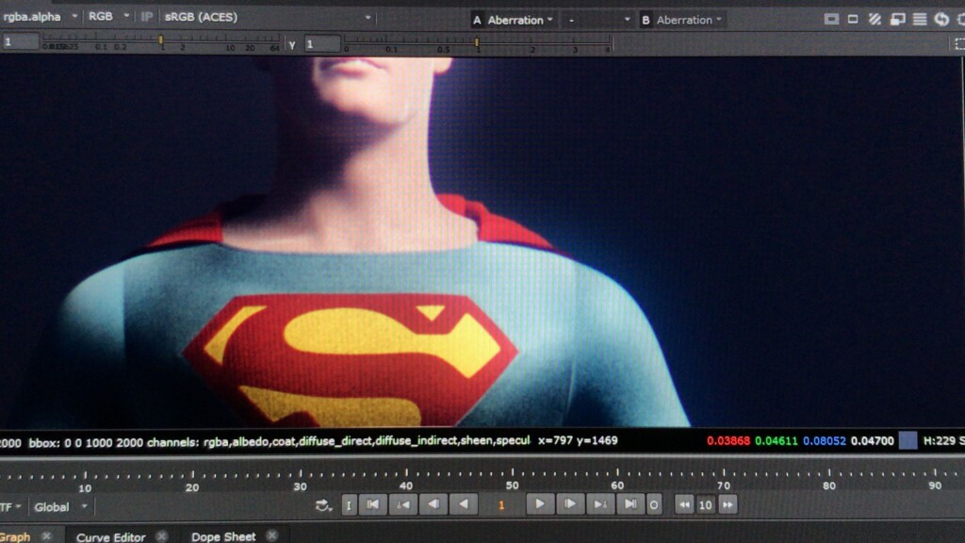965x543 pixels.
Task: Switch to the Graph tab
Action: (15, 536)
